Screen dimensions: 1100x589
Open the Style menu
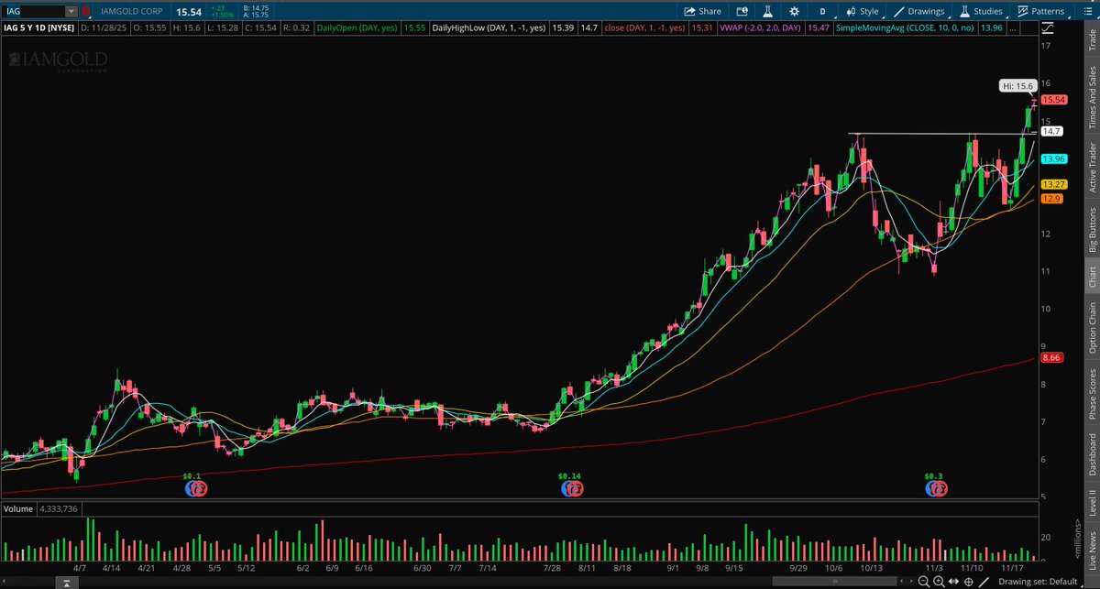[x=863, y=11]
